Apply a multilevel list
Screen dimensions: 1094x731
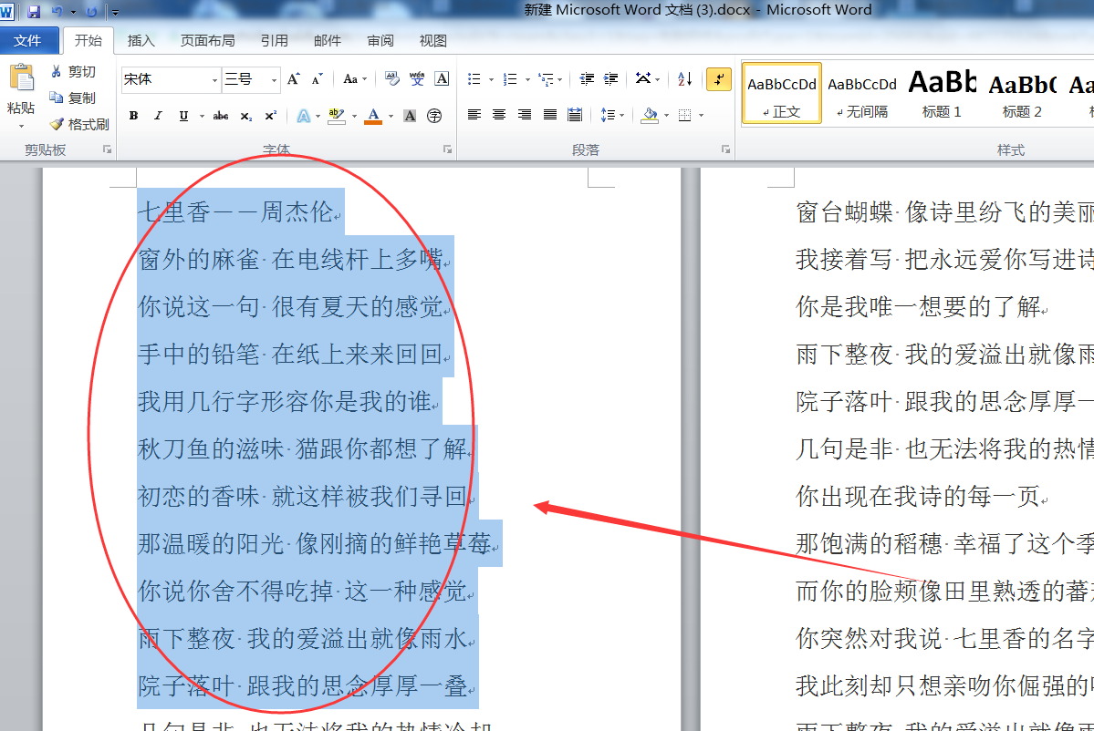click(x=547, y=79)
